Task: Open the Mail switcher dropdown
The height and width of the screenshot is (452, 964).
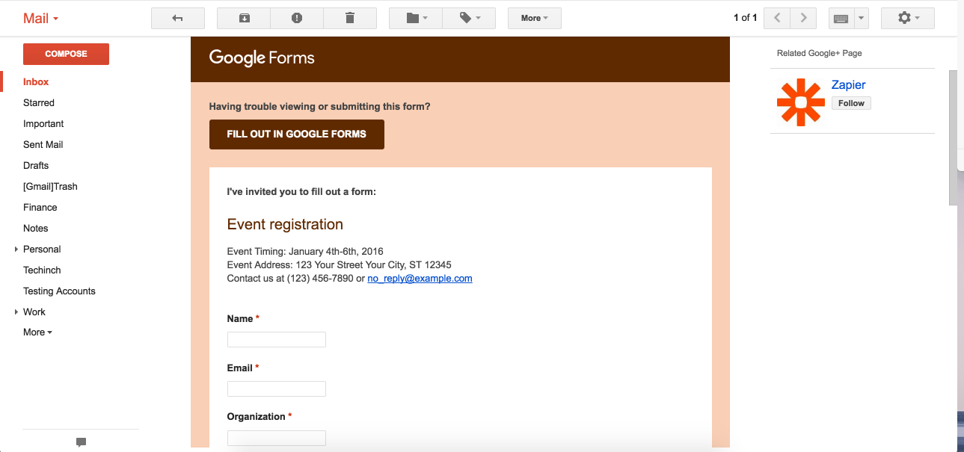Action: click(40, 19)
